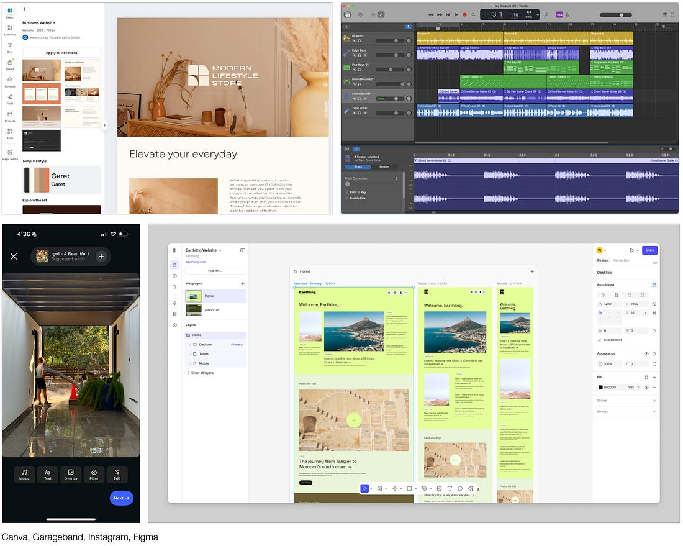The image size is (683, 546).
Task: Click the Figma Share button
Action: [x=649, y=250]
